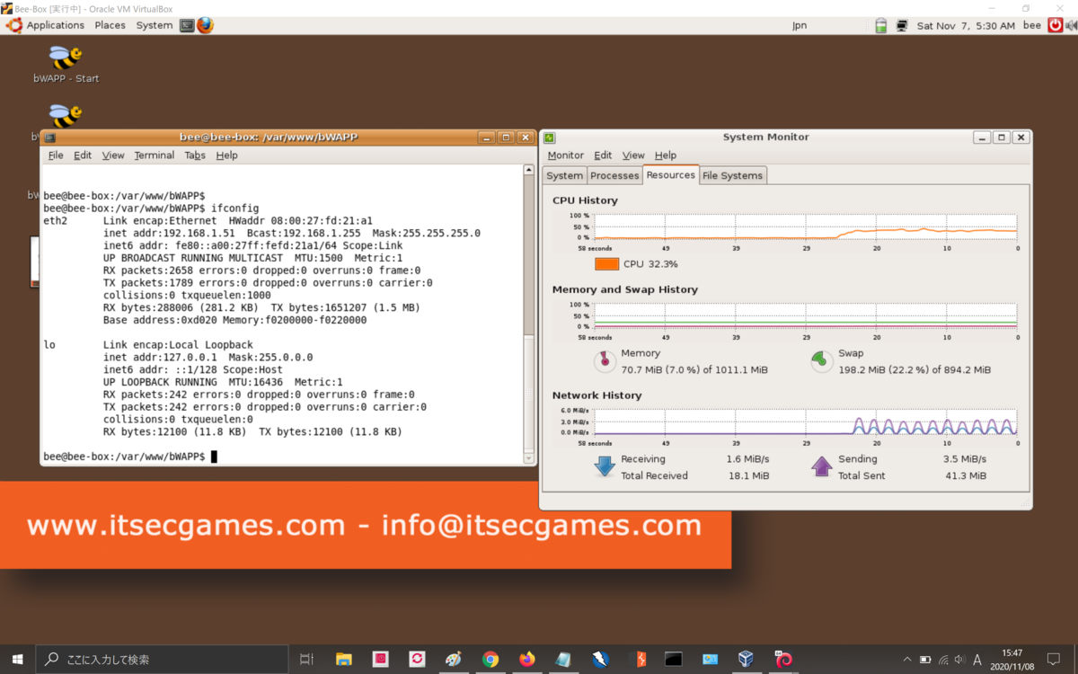Click terminal window title bar icon

(x=49, y=137)
